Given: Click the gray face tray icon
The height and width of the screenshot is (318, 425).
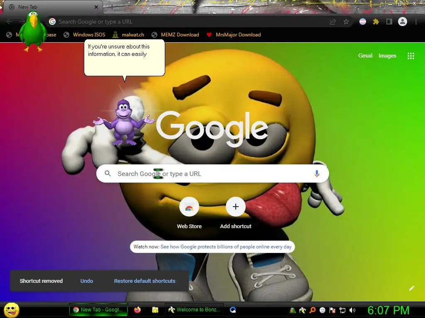Looking at the screenshot, I should coord(322,310).
